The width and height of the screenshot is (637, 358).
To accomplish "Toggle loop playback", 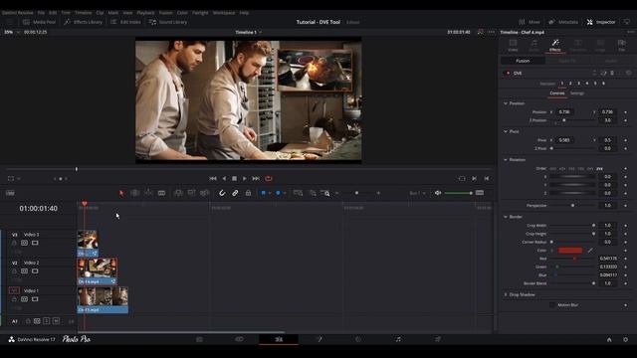I will [269, 179].
